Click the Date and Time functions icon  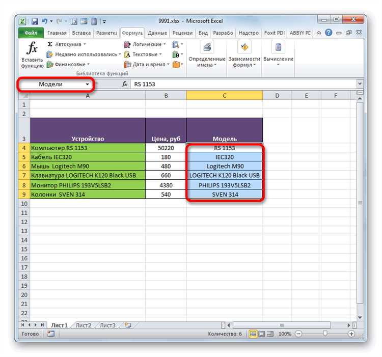pyautogui.click(x=127, y=64)
